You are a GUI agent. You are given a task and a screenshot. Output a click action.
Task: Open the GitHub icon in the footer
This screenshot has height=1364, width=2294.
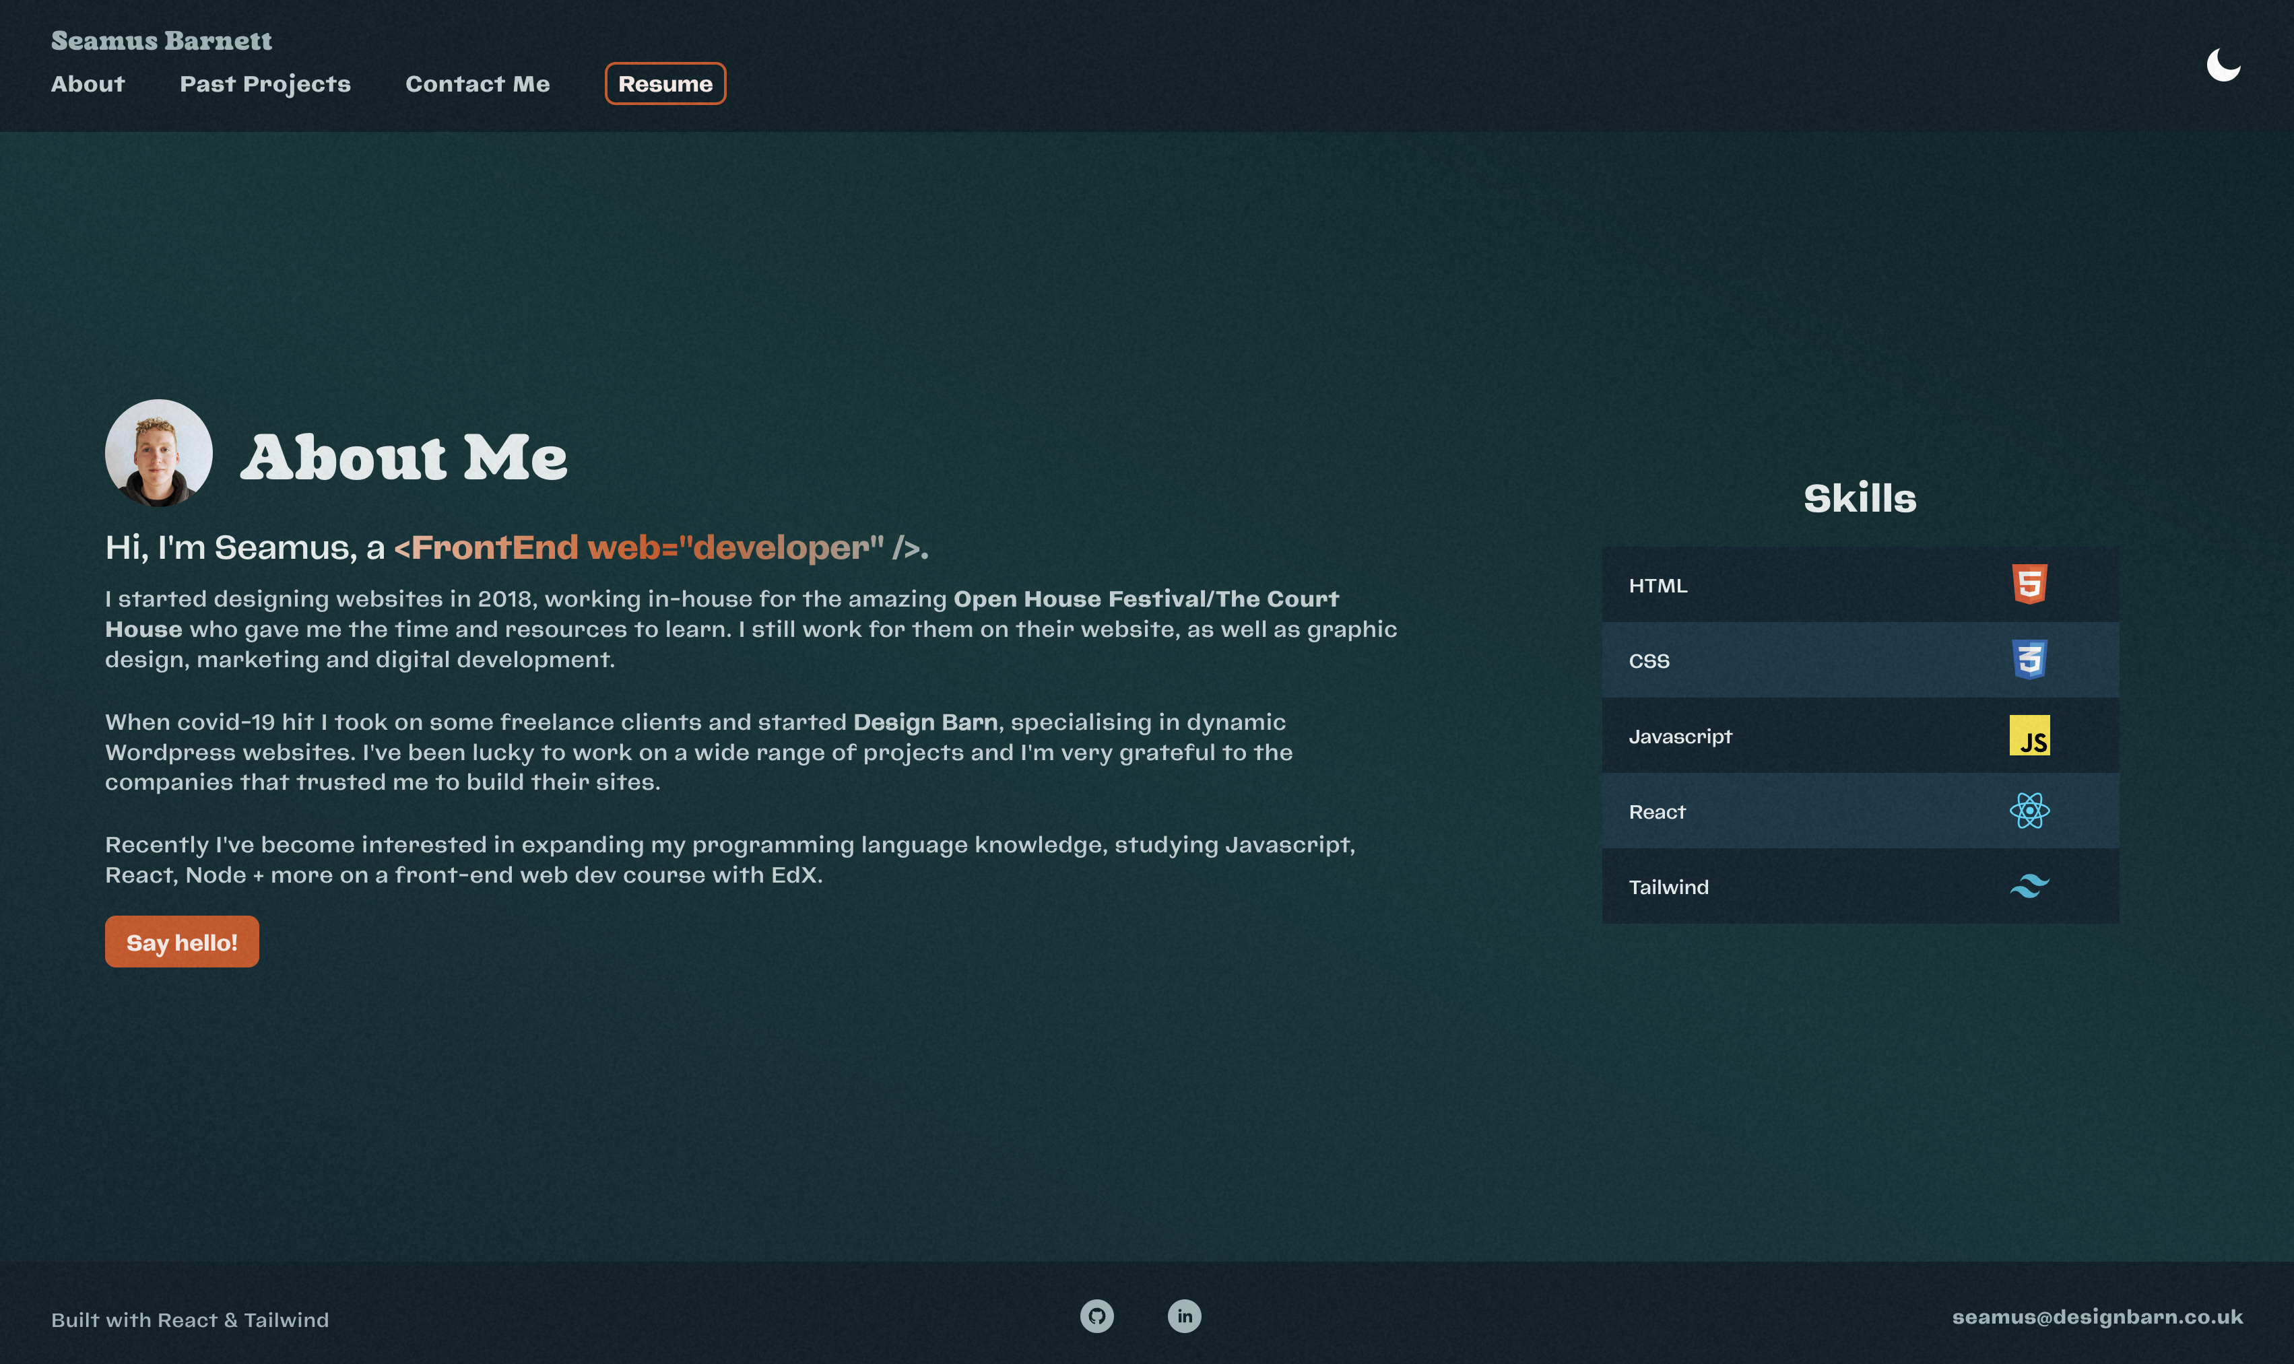(x=1096, y=1316)
